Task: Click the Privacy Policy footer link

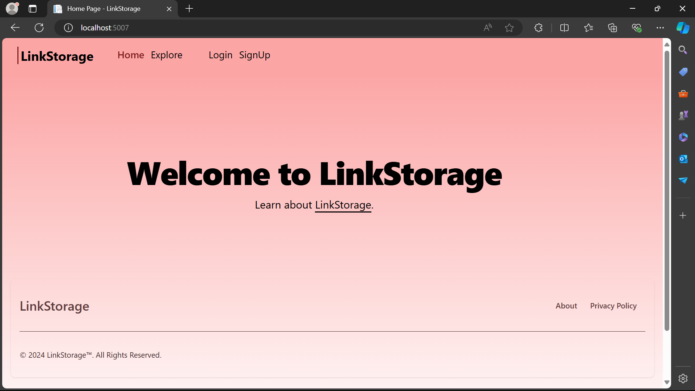Action: (613, 306)
